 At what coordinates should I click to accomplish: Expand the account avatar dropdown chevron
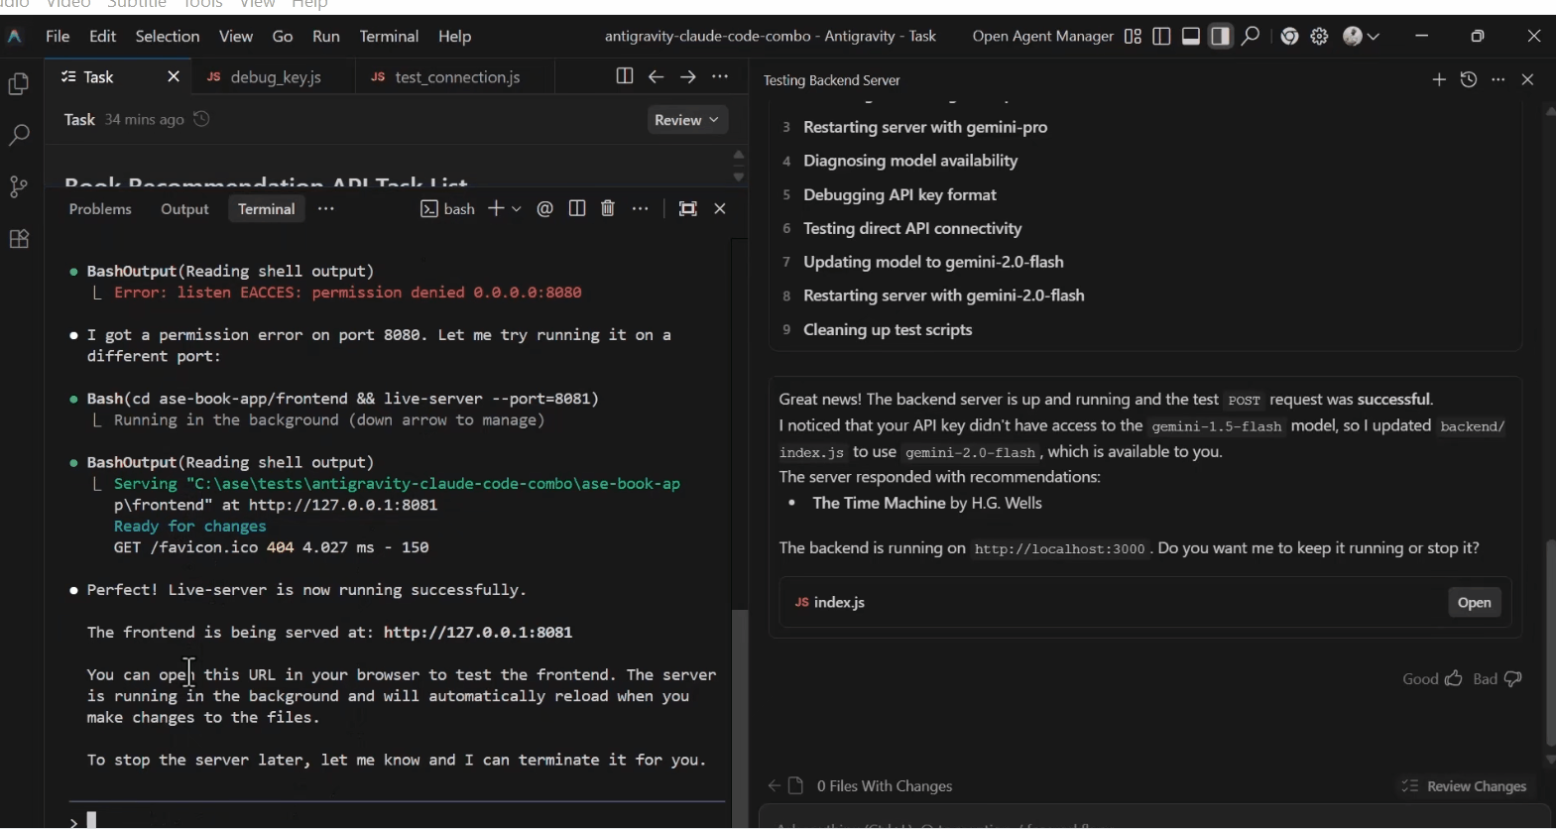point(1374,37)
